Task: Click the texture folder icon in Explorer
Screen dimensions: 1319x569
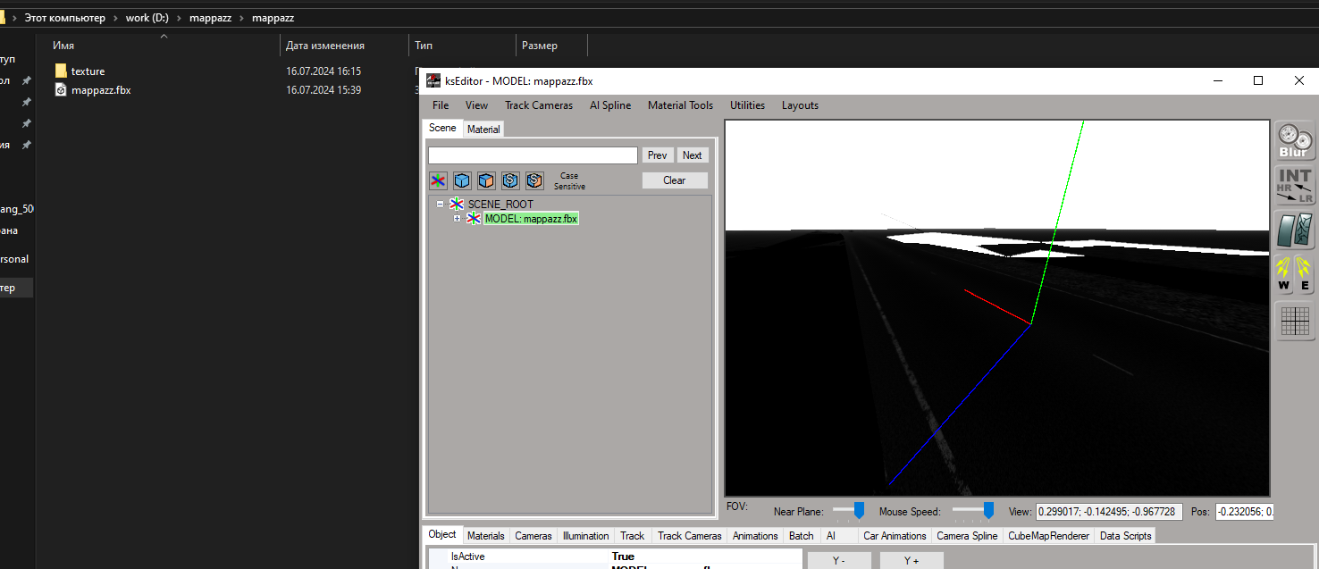Action: (61, 71)
